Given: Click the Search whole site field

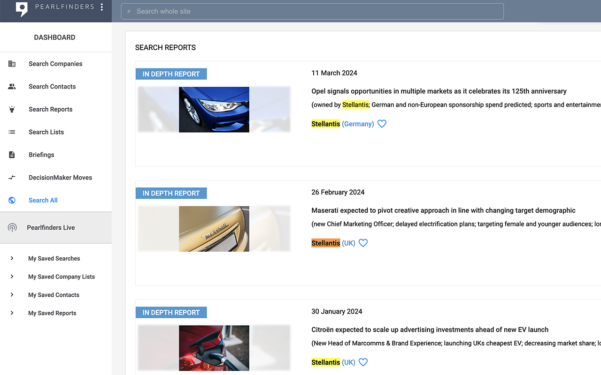Looking at the screenshot, I should [x=312, y=11].
